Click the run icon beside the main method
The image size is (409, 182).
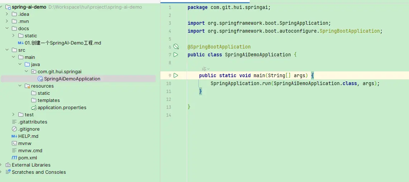(x=176, y=75)
